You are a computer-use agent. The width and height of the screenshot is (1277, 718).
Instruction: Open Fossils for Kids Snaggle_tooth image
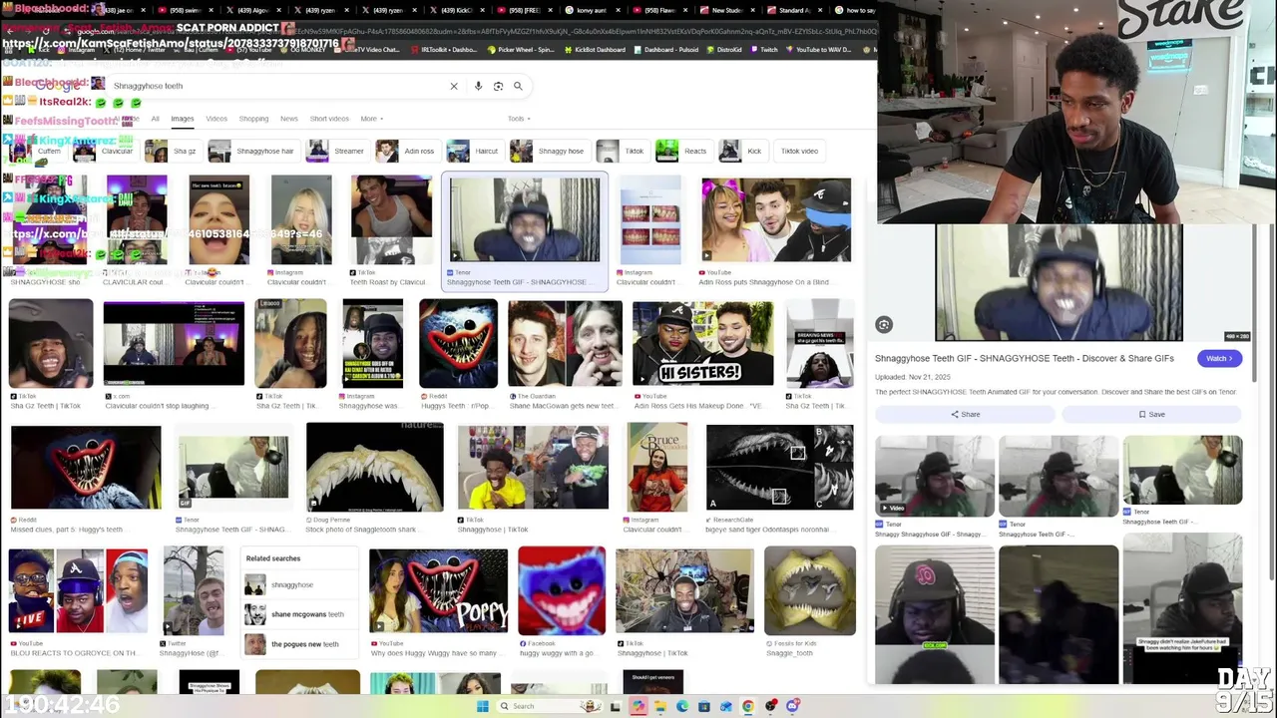click(810, 590)
